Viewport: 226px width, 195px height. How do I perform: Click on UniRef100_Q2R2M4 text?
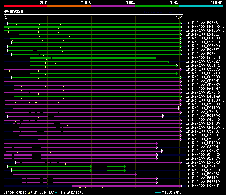(203, 147)
